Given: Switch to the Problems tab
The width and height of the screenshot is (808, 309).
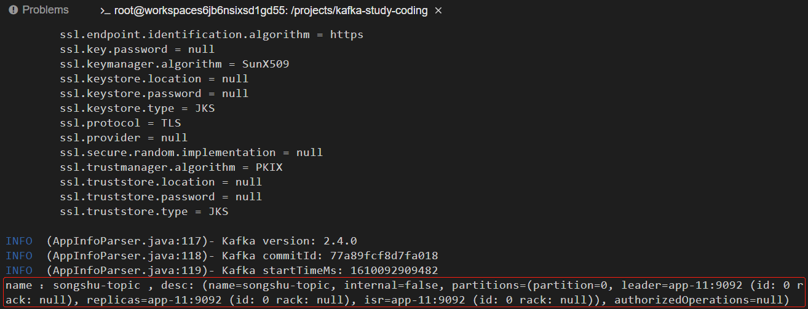Looking at the screenshot, I should pyautogui.click(x=39, y=10).
